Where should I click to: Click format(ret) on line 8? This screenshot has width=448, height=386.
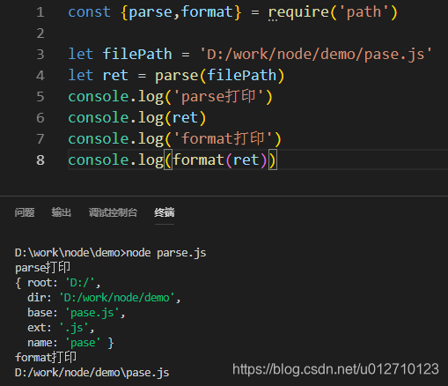(220, 160)
